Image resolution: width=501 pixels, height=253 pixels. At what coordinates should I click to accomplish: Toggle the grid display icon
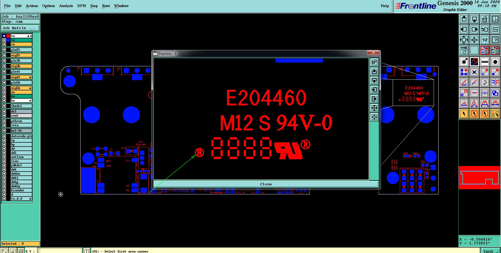click(474, 50)
